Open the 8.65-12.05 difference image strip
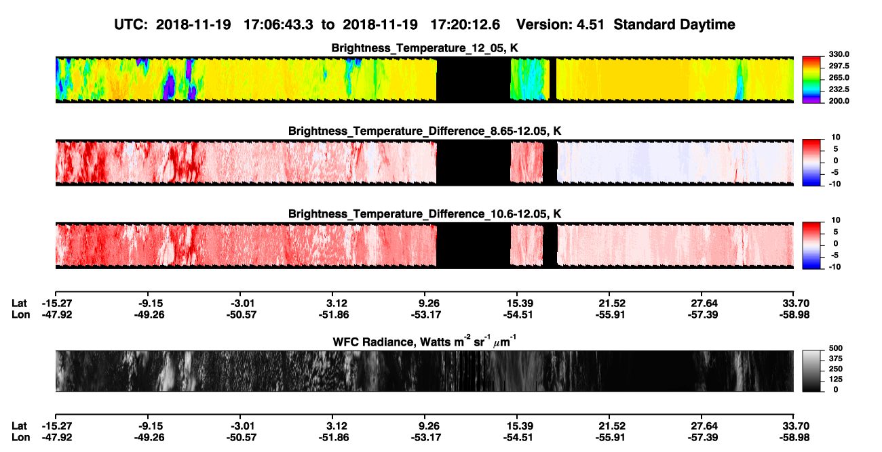 click(x=424, y=163)
